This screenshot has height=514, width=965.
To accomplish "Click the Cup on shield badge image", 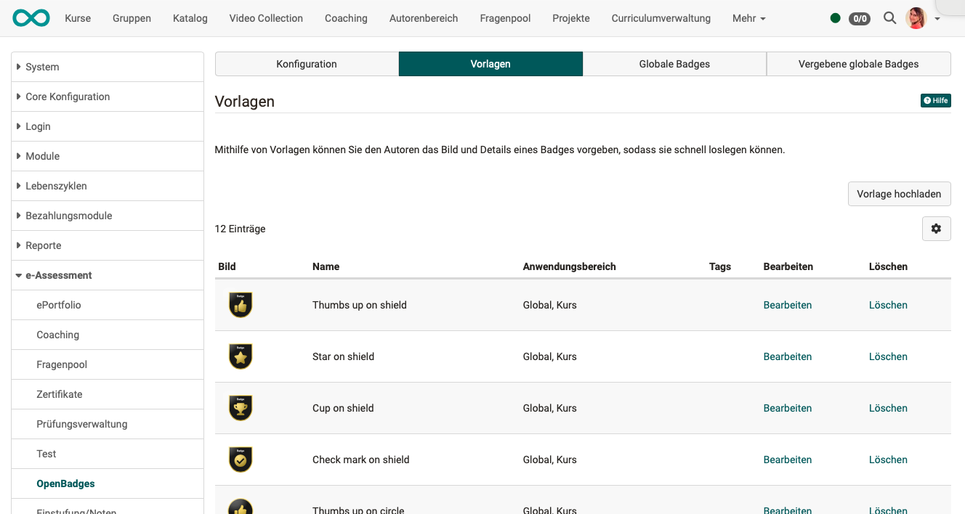I will point(241,408).
